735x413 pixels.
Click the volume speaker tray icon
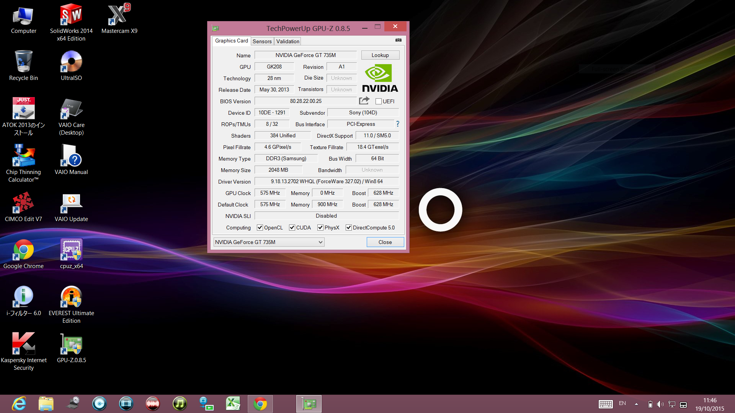click(x=660, y=404)
